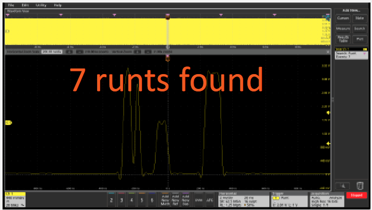
Task: Click the red Stopped button
Action: coord(357,195)
